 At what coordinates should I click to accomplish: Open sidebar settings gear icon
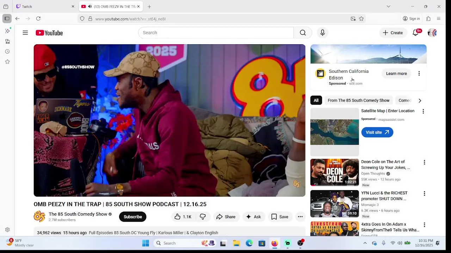click(x=7, y=230)
